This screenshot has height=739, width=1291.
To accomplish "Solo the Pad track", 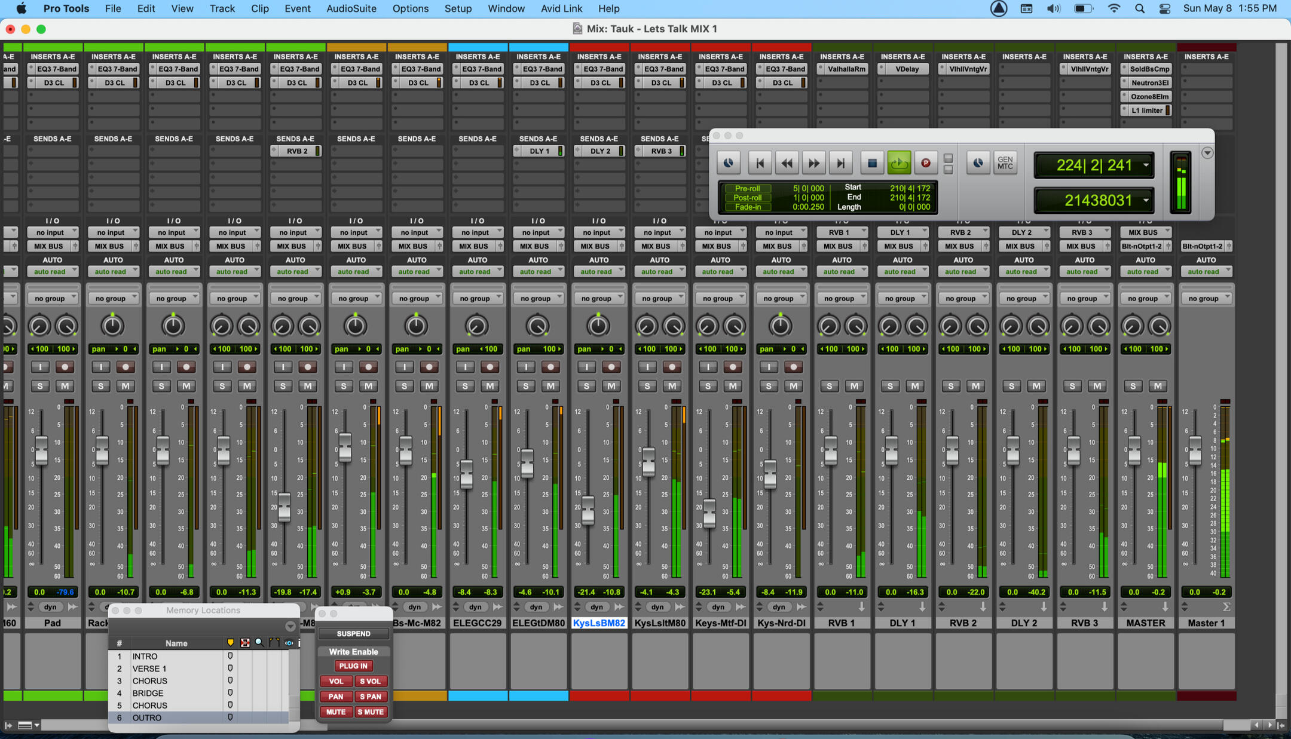I will [x=40, y=386].
